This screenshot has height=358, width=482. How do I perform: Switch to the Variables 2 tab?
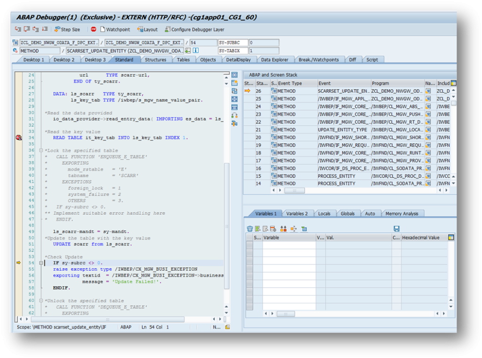tap(297, 213)
